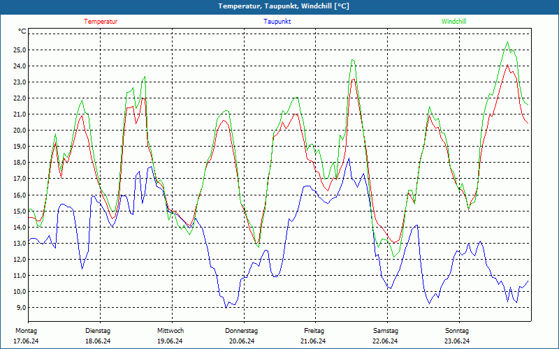Click the date 17.06.24
Screen dimensions: 559x349
26,341
